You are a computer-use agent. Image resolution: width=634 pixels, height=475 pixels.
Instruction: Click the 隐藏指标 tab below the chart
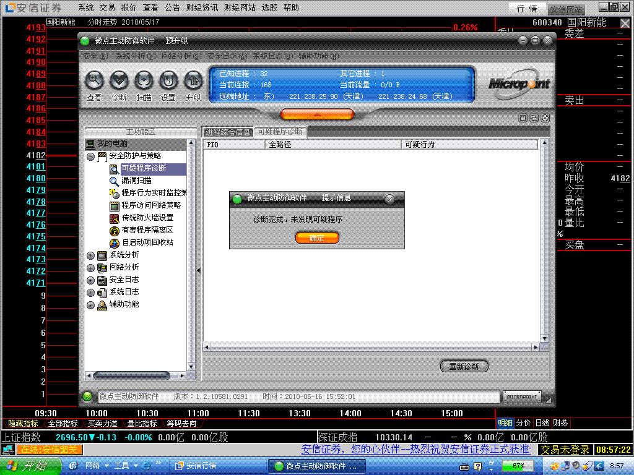23,424
